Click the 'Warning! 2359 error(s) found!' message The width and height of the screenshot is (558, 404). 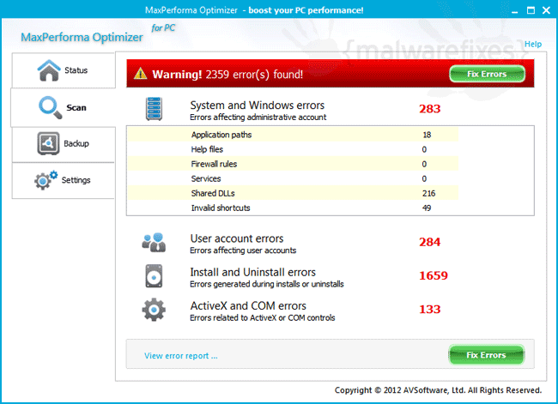point(227,75)
